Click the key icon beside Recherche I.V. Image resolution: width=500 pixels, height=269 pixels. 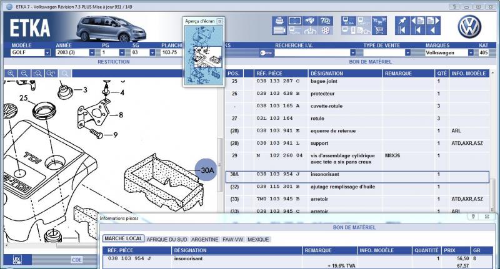click(266, 53)
